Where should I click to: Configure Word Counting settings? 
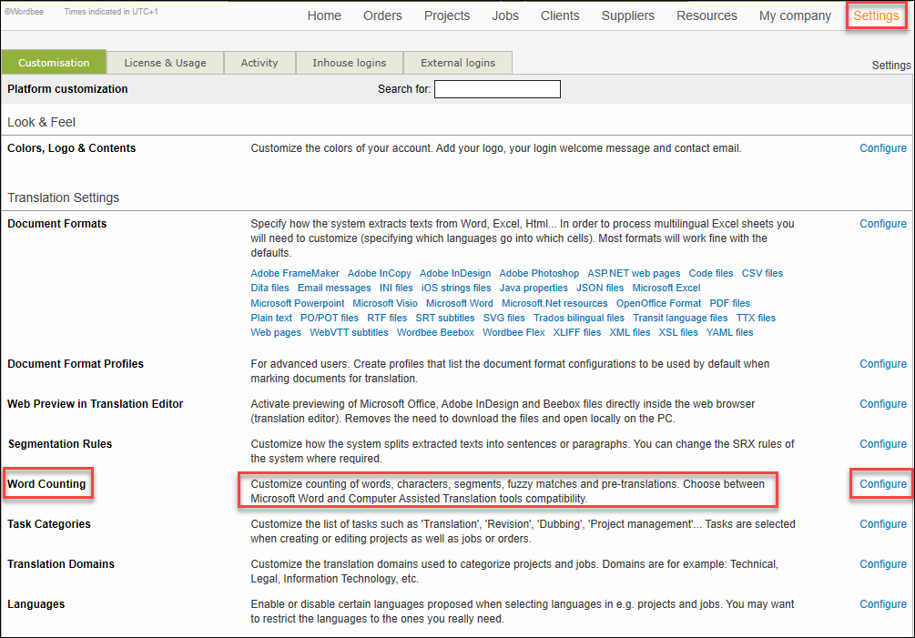coord(882,484)
